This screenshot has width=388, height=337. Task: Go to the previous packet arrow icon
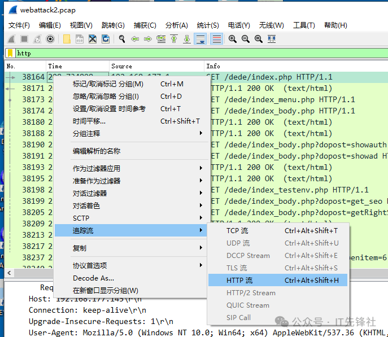pyautogui.click(x=135, y=39)
